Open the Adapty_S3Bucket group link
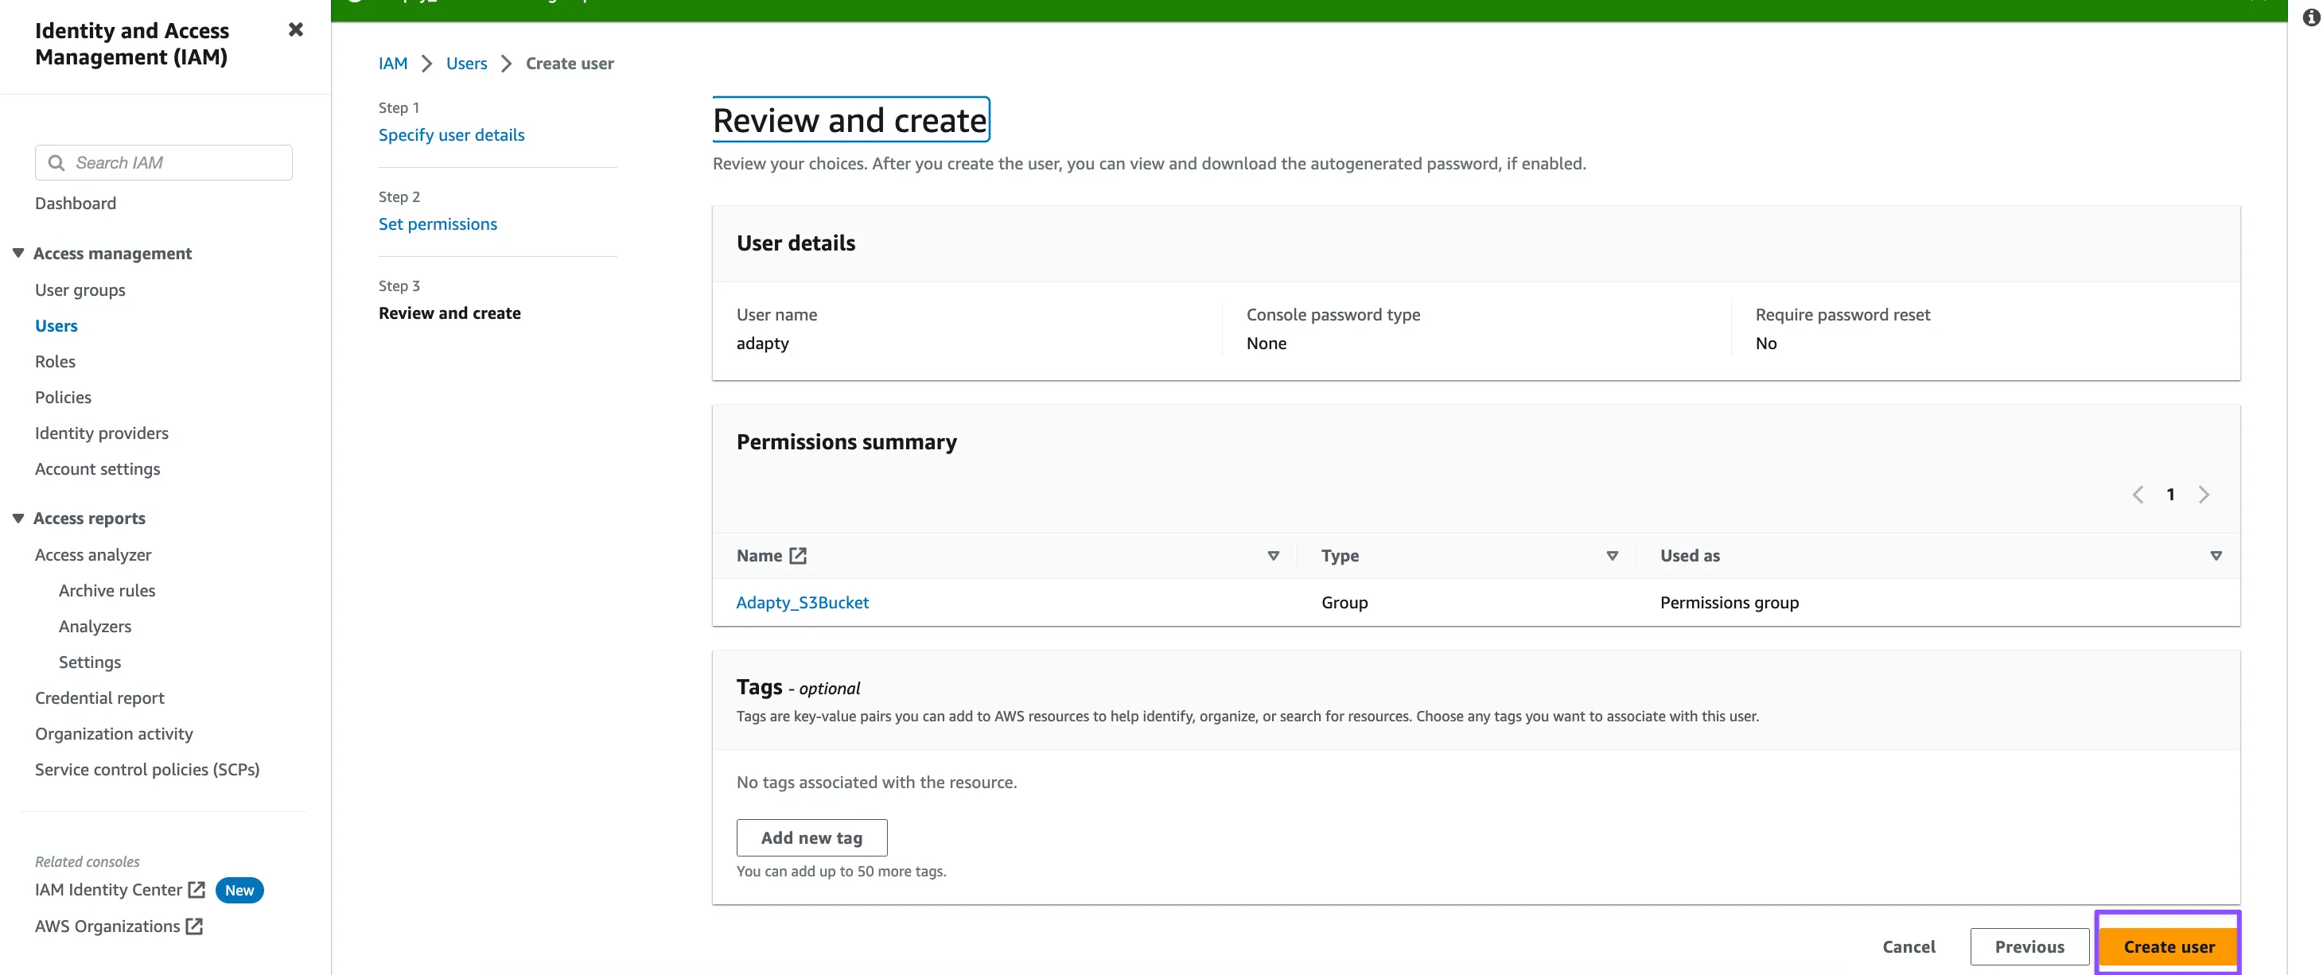The height and width of the screenshot is (975, 2323). coord(802,603)
